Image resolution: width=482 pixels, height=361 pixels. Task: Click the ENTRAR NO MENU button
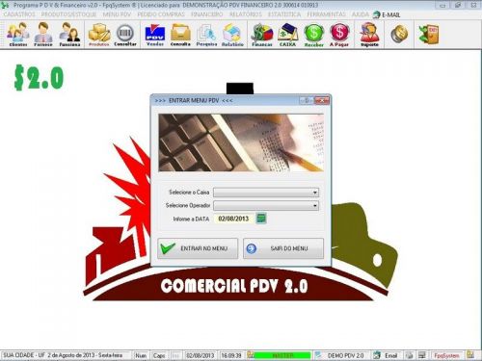tap(198, 248)
